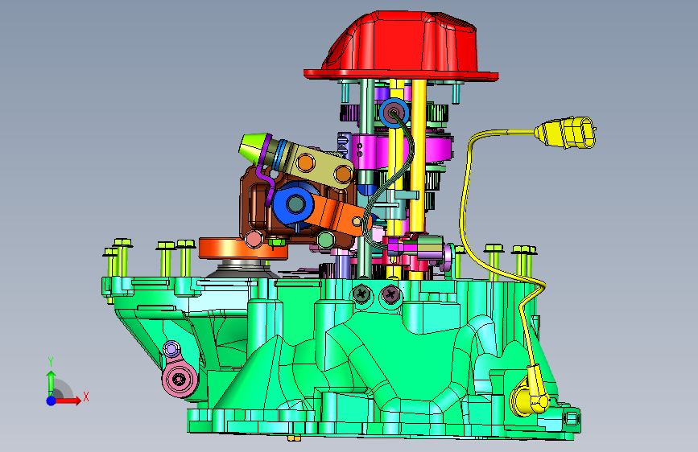Image resolution: width=698 pixels, height=452 pixels.
Task: Pick the small purple washer above the pink lever
Action: coord(171,349)
